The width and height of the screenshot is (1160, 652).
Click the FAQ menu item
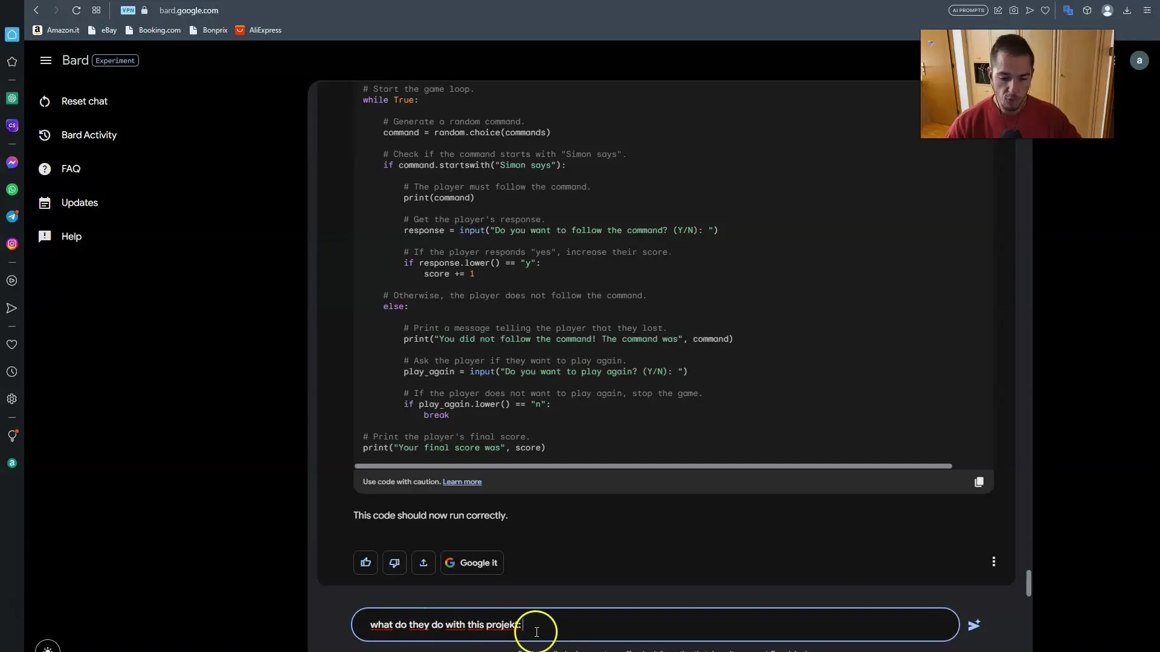coord(71,168)
